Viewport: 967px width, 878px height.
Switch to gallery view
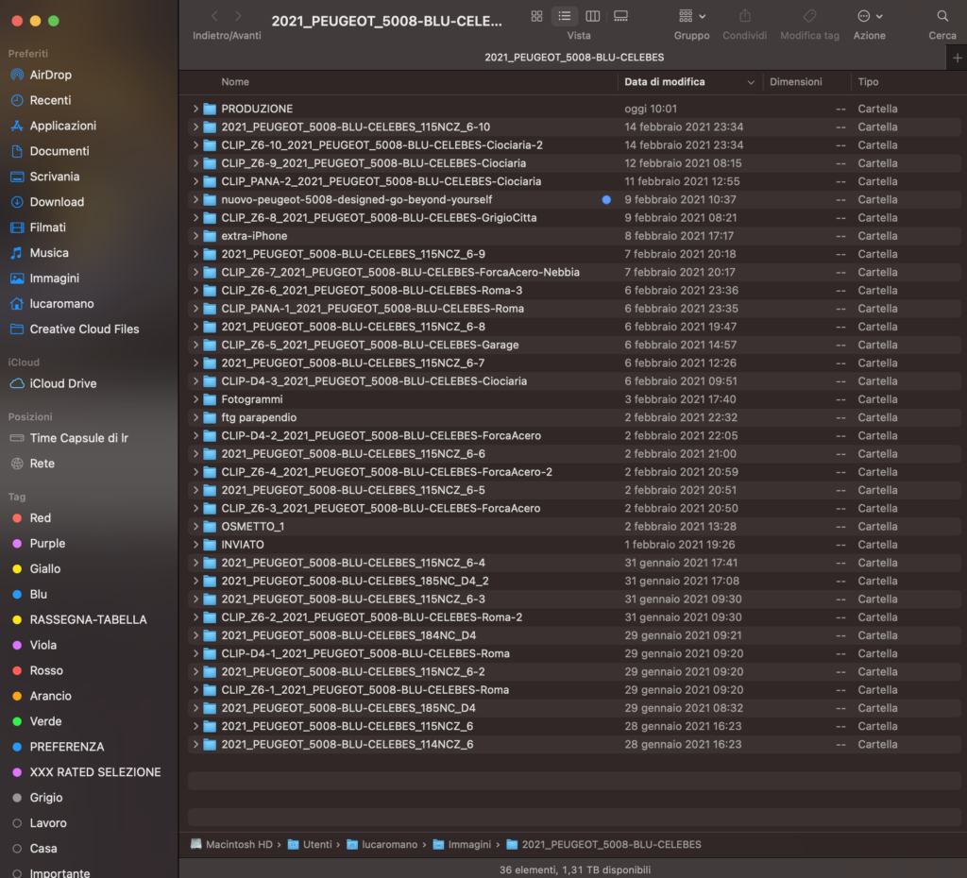[x=621, y=16]
